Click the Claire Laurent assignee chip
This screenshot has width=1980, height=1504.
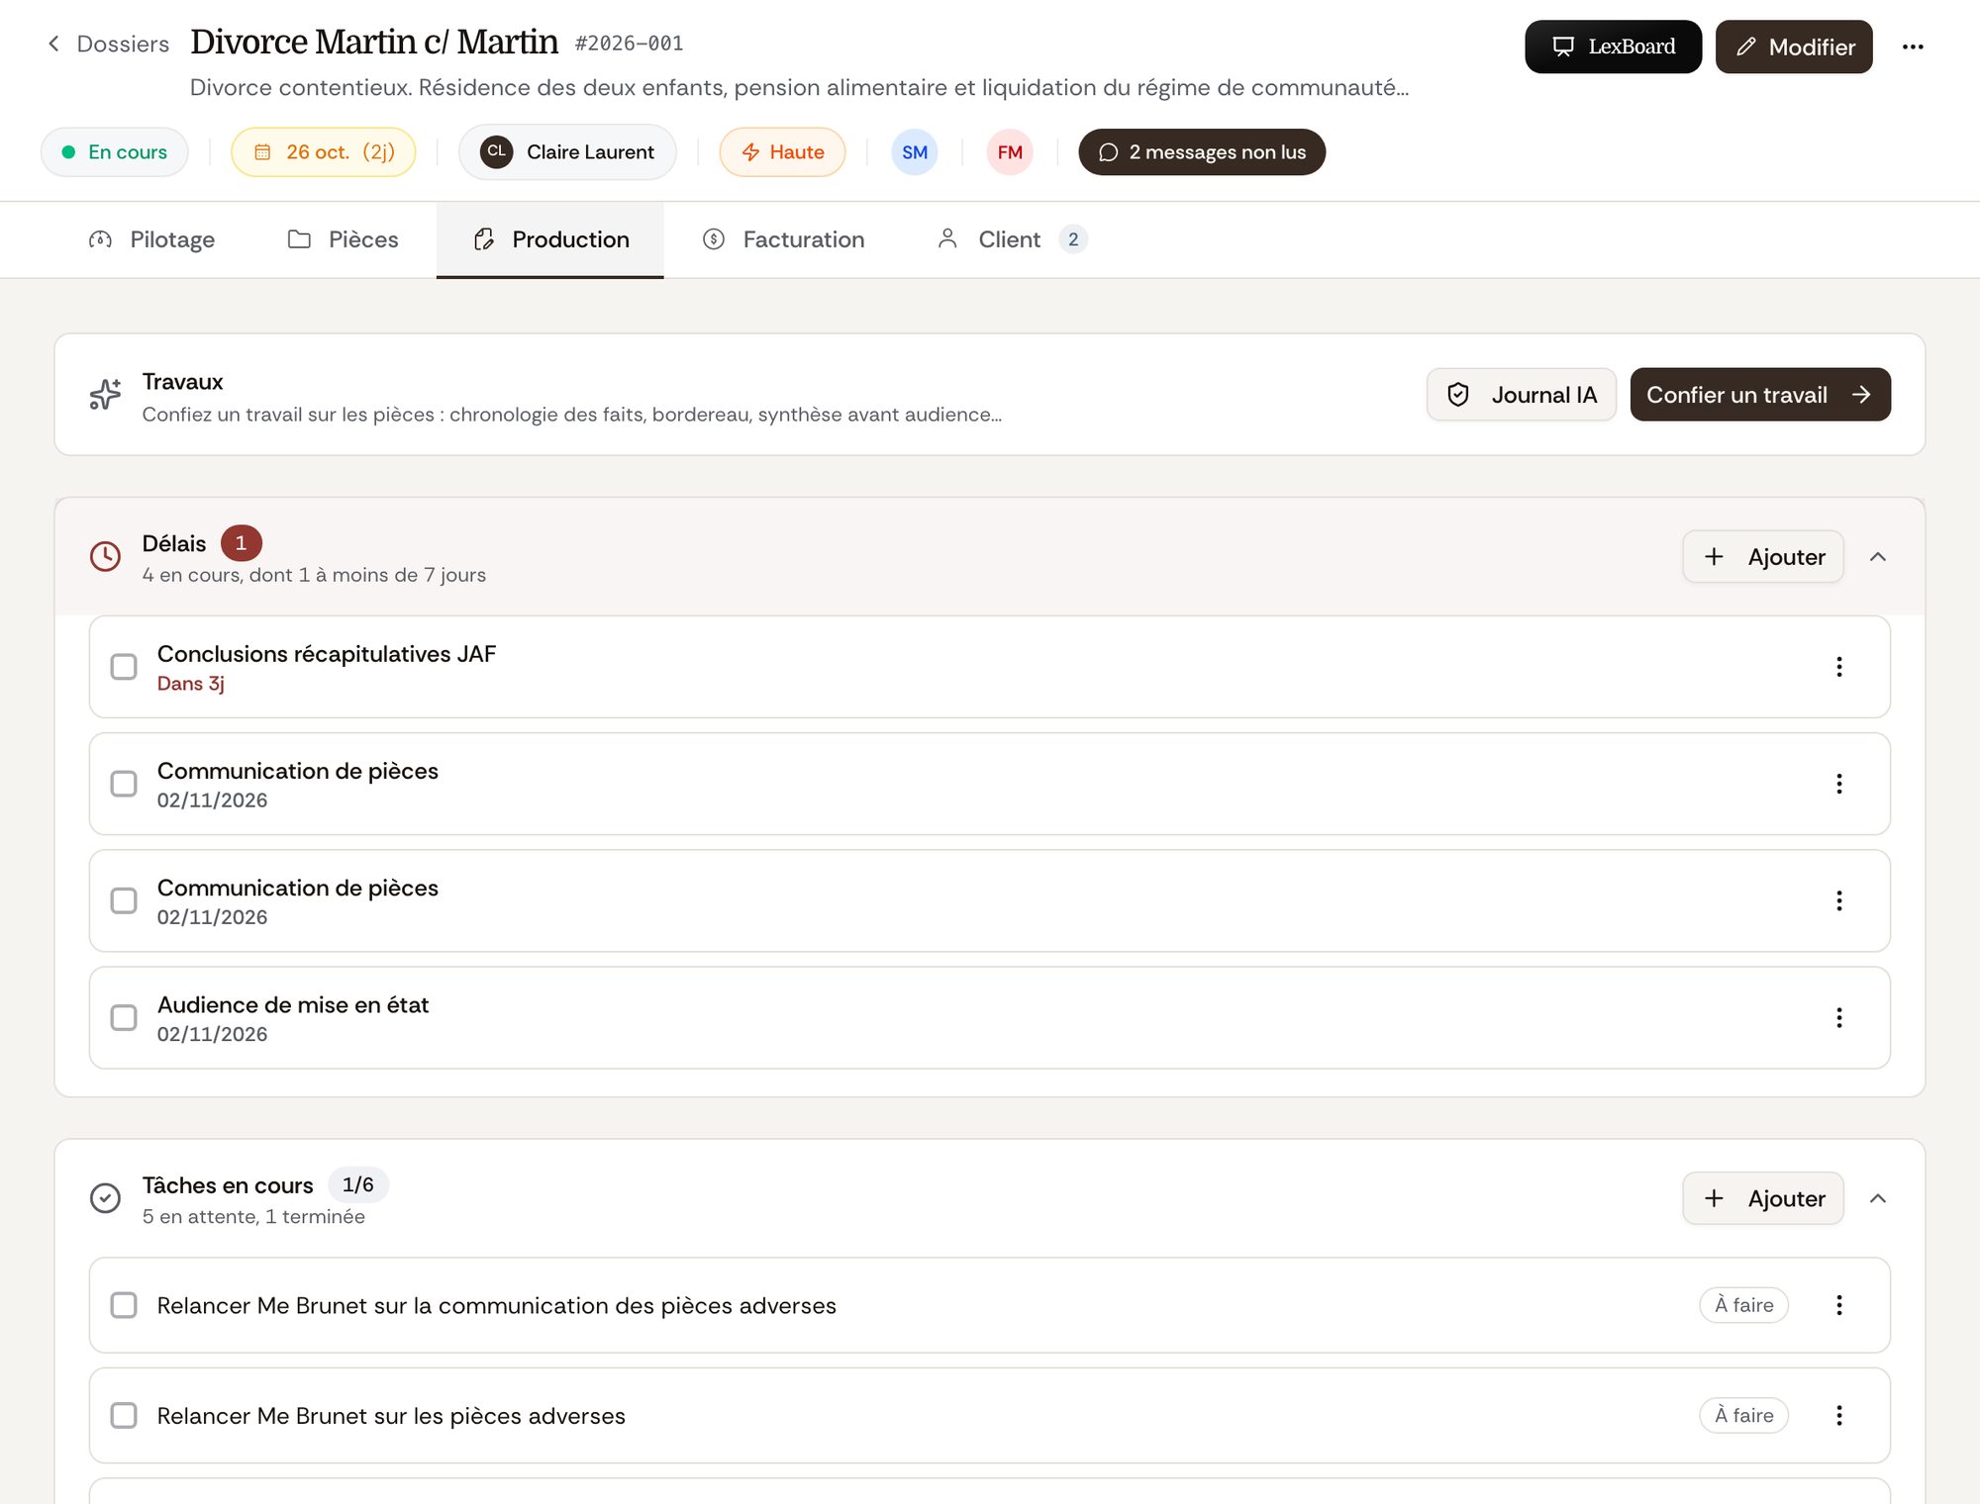click(567, 152)
